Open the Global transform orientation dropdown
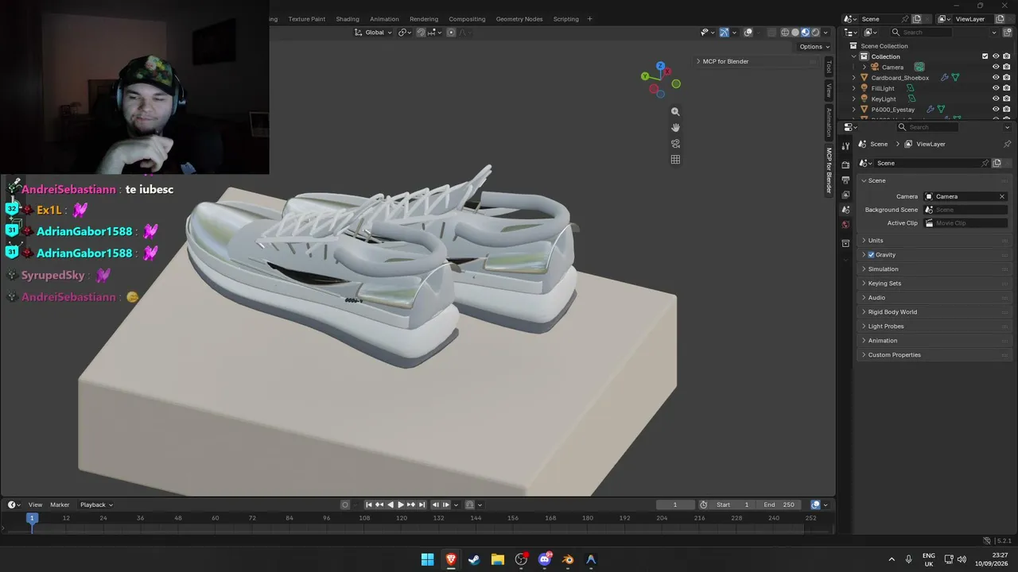1018x572 pixels. tap(374, 33)
